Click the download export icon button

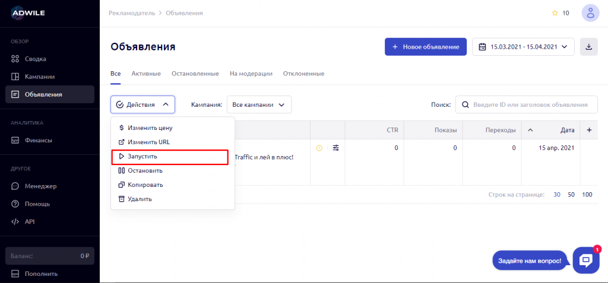tap(588, 47)
